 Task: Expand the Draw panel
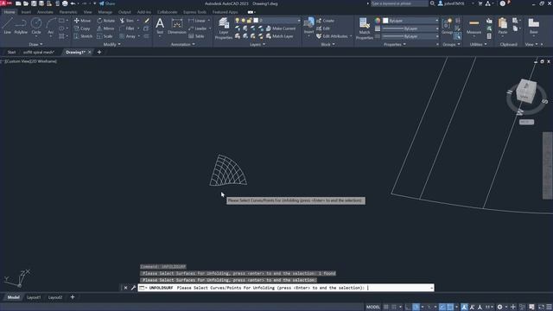(35, 44)
